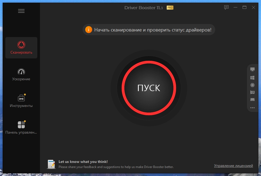Select the Сканировать sidebar tab

click(x=21, y=48)
